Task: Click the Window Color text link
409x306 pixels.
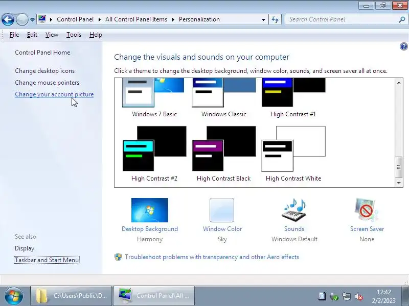Action: click(x=222, y=229)
